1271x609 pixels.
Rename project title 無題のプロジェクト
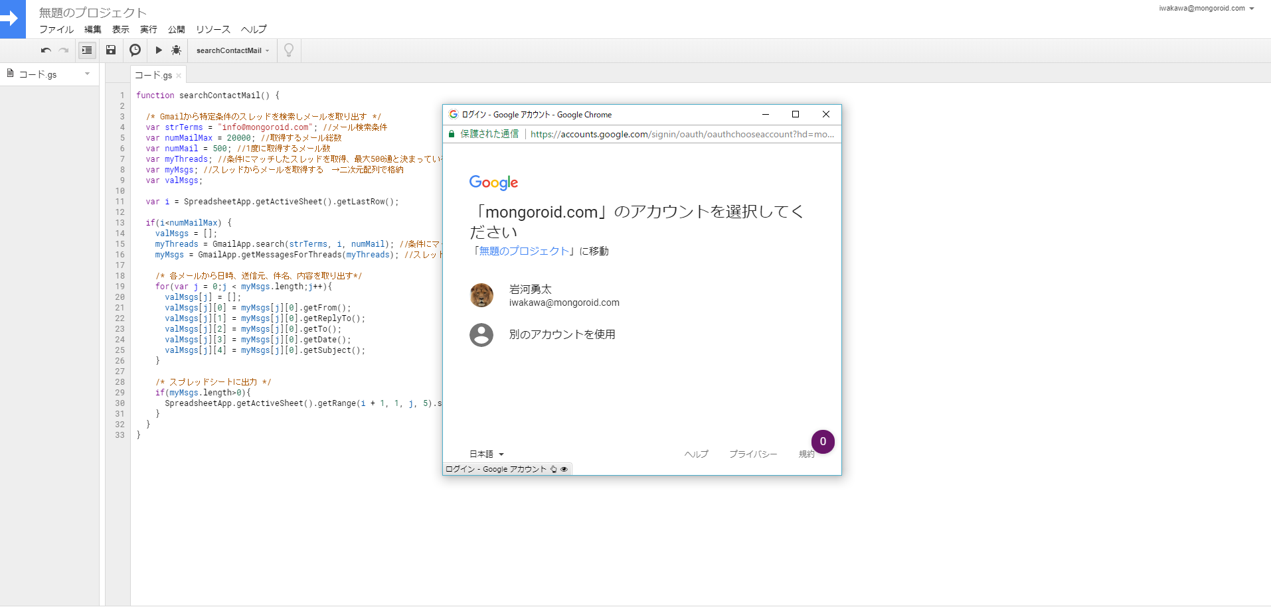[x=92, y=13]
